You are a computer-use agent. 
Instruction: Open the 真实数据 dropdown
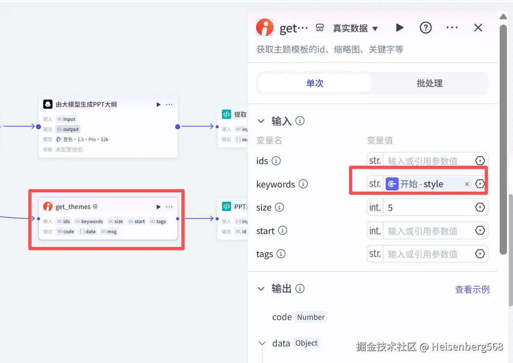coord(355,28)
